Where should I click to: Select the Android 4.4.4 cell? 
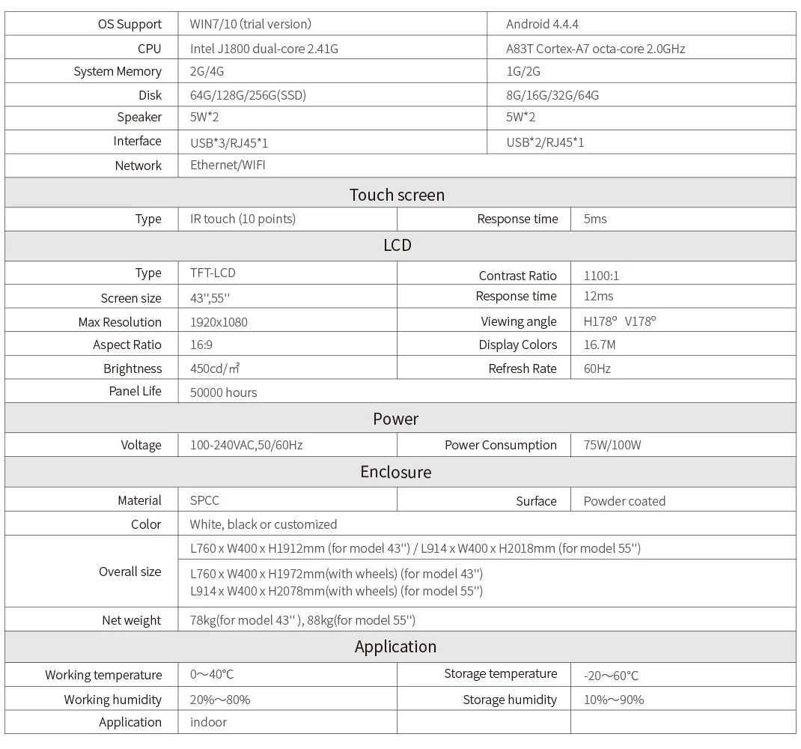click(542, 24)
